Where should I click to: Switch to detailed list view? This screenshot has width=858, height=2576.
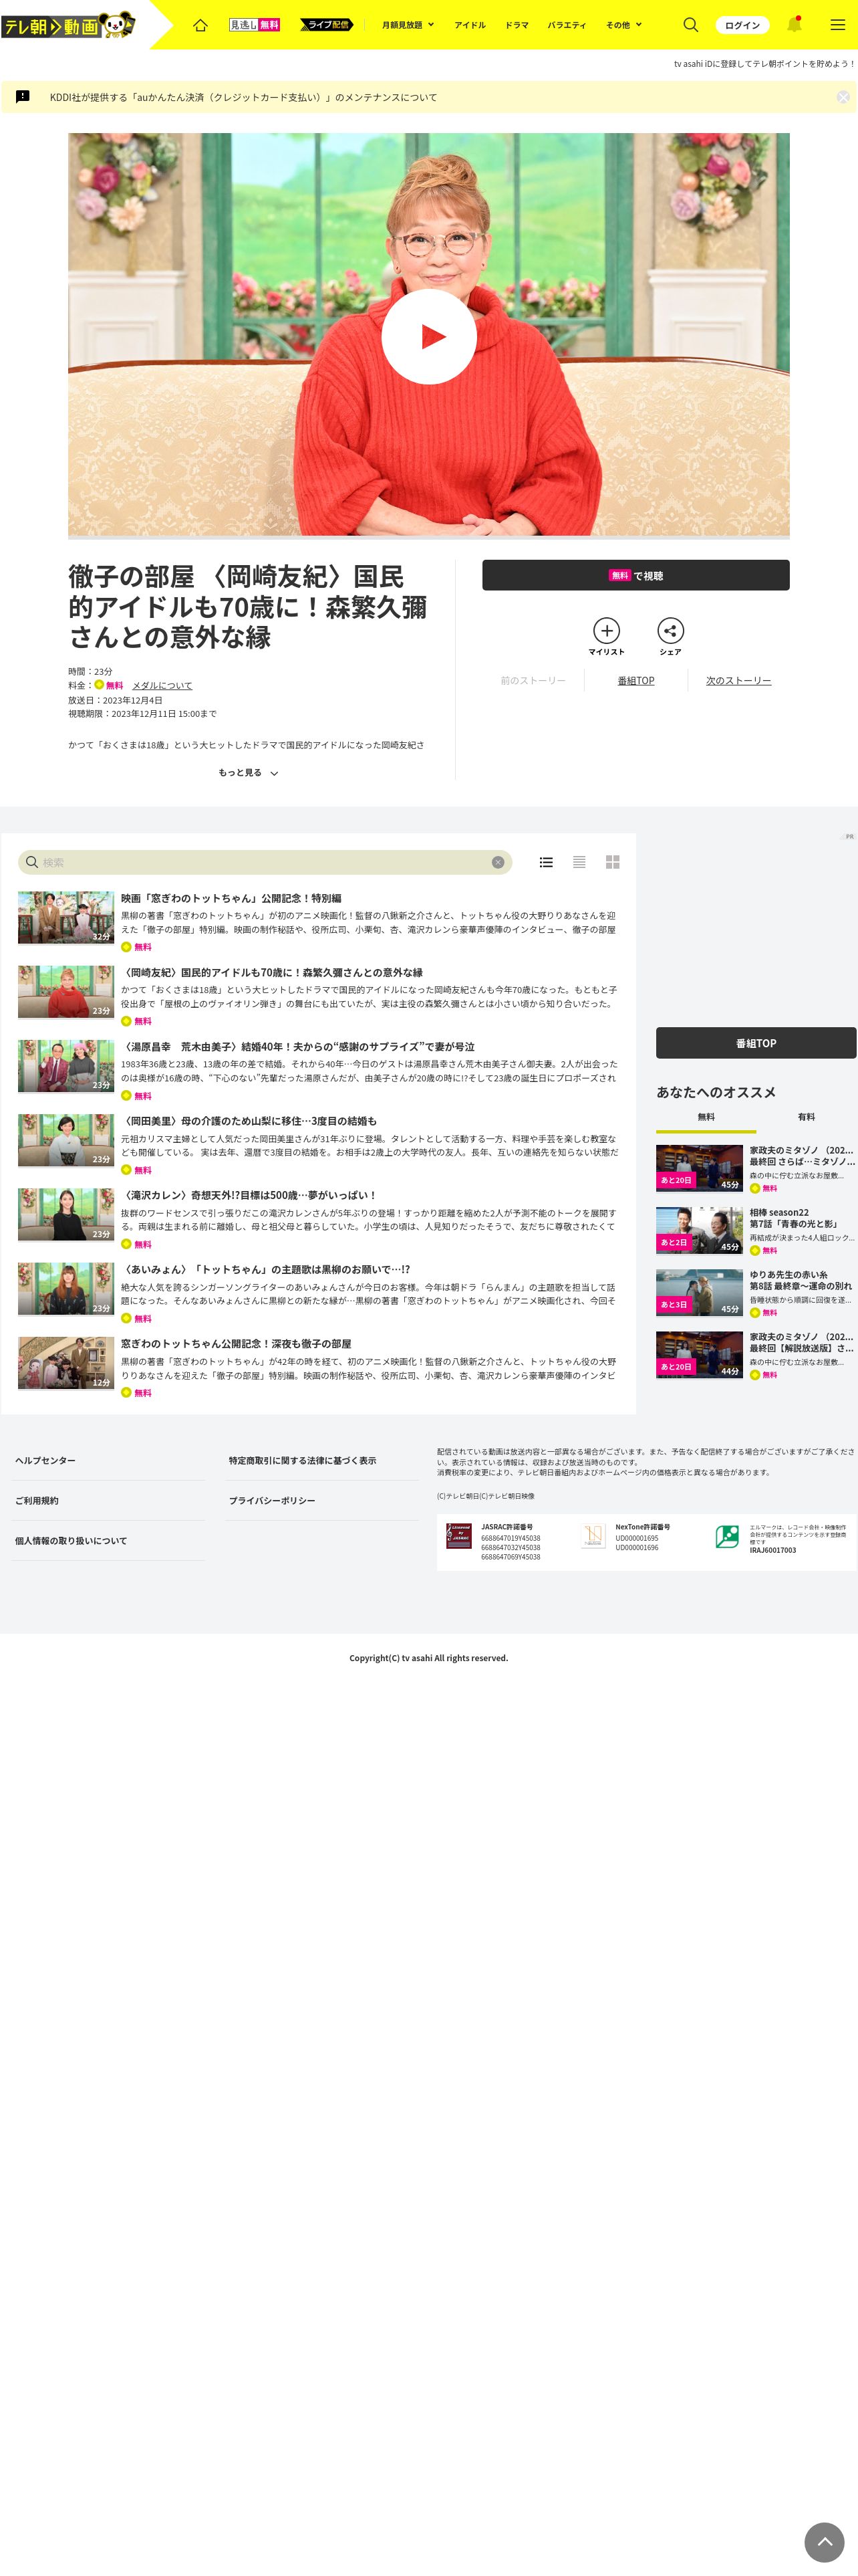(x=547, y=862)
